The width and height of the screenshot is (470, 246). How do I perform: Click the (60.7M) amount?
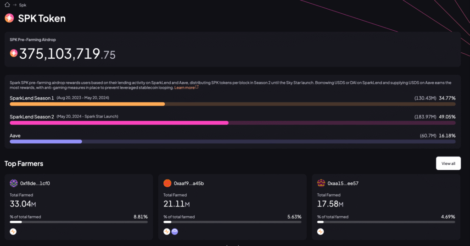pyautogui.click(x=428, y=136)
